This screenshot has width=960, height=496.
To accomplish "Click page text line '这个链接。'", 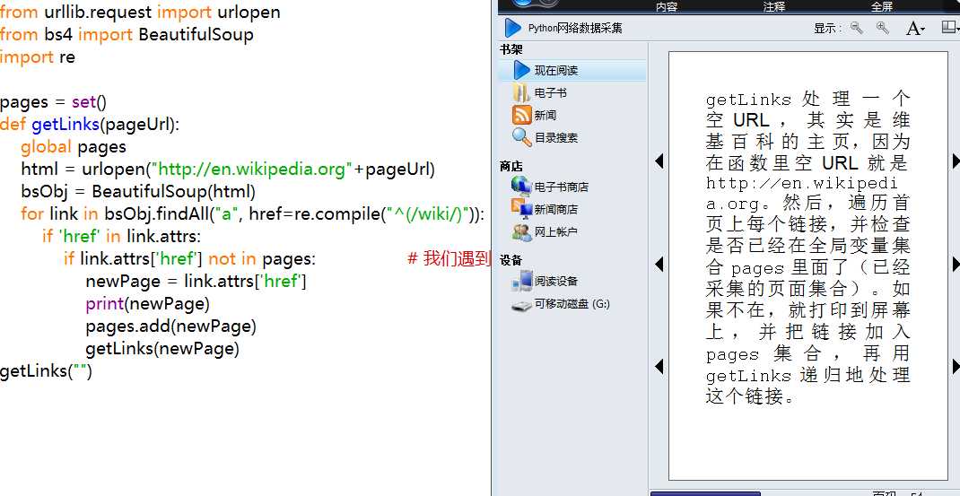I will point(750,396).
